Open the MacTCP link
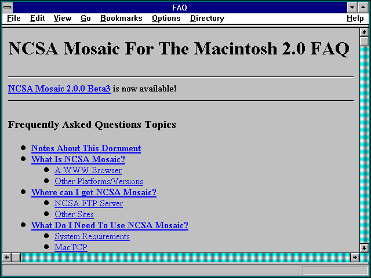This screenshot has width=371, height=278. point(71,247)
